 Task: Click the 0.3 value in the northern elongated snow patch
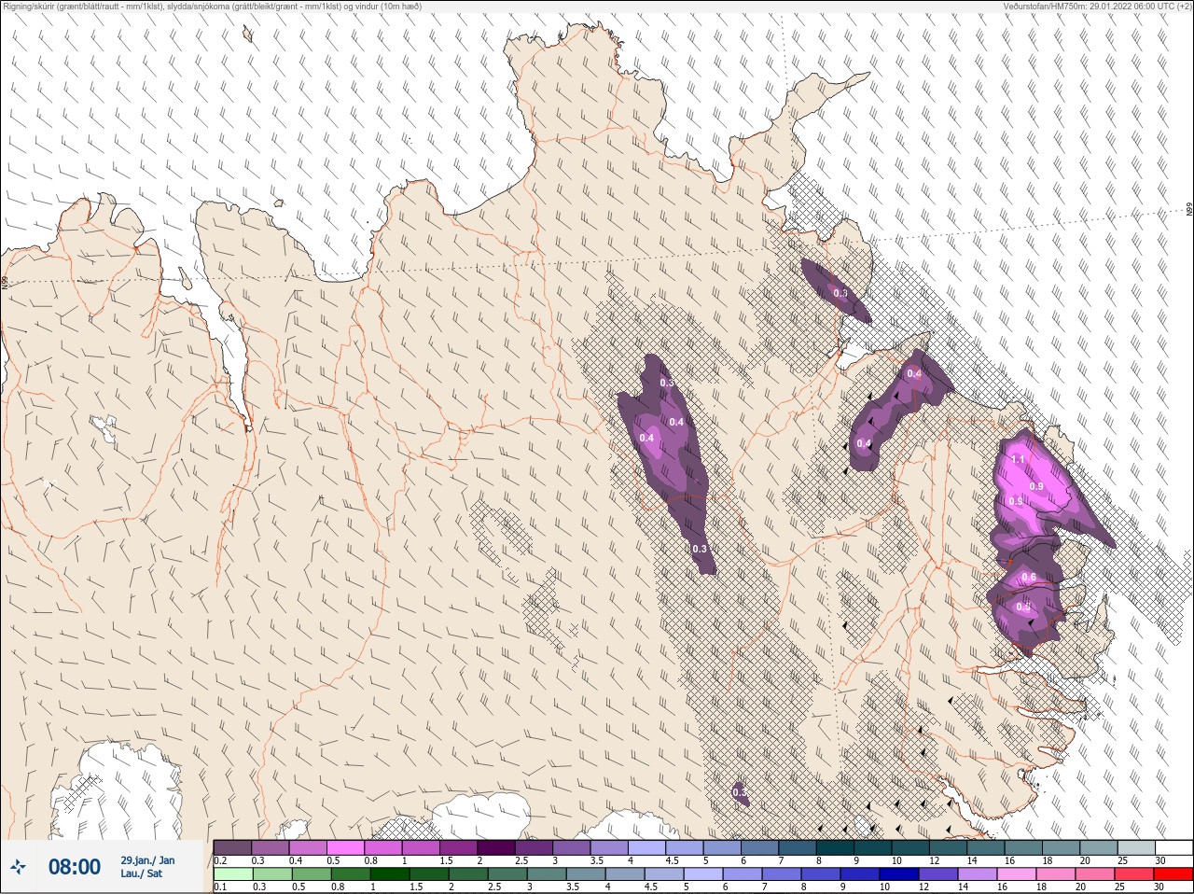(x=840, y=293)
